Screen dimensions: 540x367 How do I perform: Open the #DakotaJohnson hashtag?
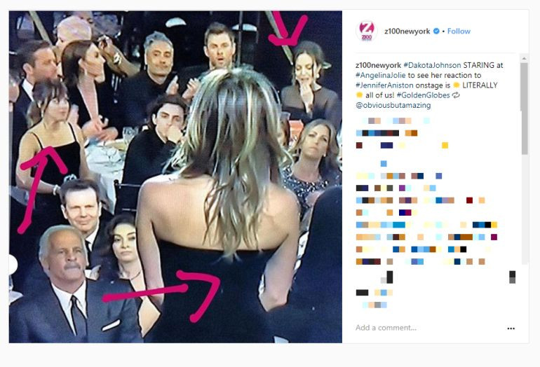click(x=432, y=65)
